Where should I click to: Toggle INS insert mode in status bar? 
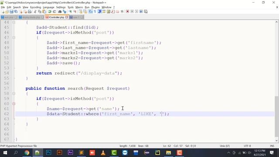(x=272, y=146)
